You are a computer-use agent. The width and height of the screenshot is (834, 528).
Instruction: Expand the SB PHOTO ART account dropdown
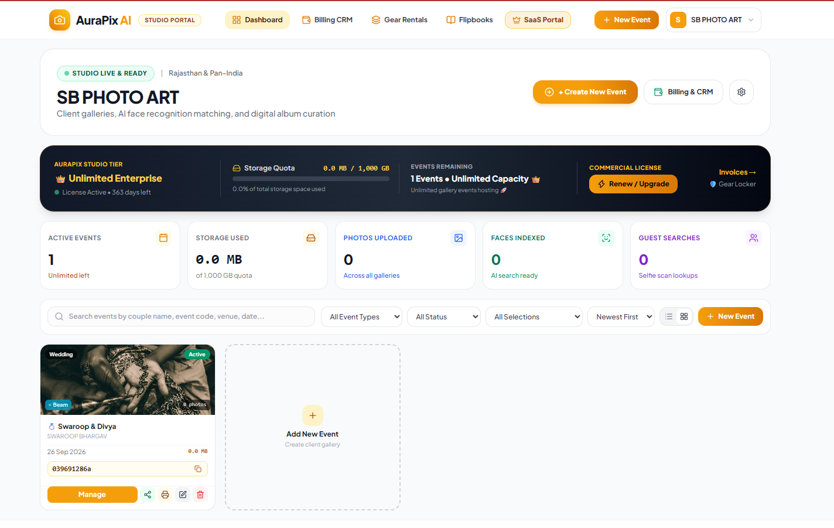pyautogui.click(x=713, y=20)
